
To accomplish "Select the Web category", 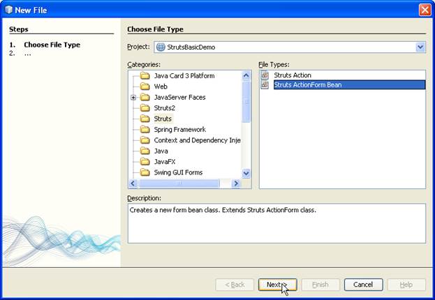I will tap(161, 87).
